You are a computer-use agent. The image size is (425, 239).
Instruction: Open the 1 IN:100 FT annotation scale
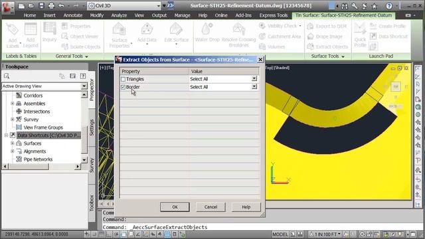pyautogui.click(x=325, y=234)
